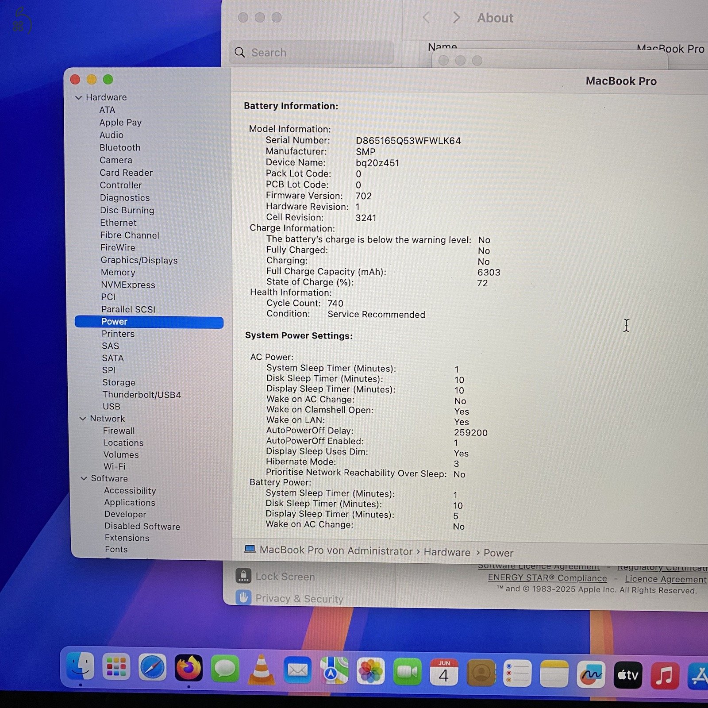Select Fibre Channel entry
The height and width of the screenshot is (708, 708).
tap(130, 235)
